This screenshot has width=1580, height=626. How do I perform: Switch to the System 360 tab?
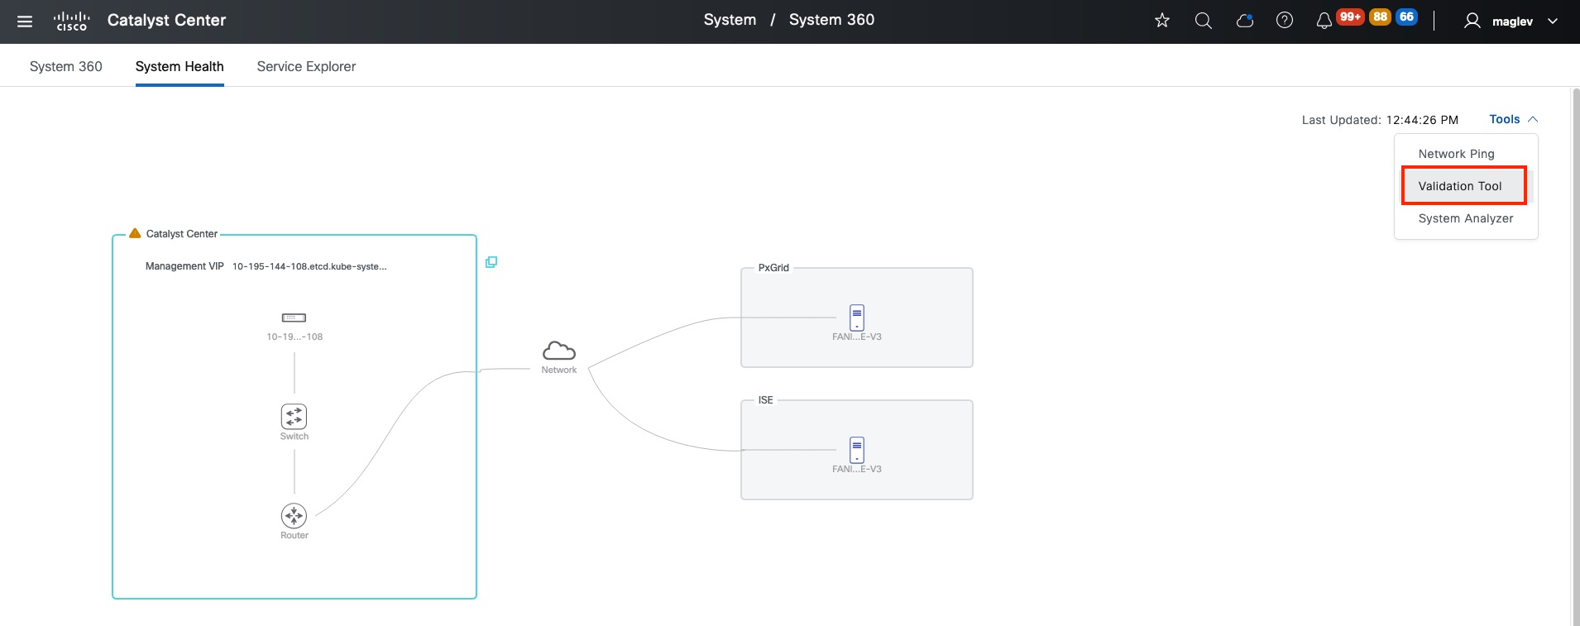pos(66,66)
